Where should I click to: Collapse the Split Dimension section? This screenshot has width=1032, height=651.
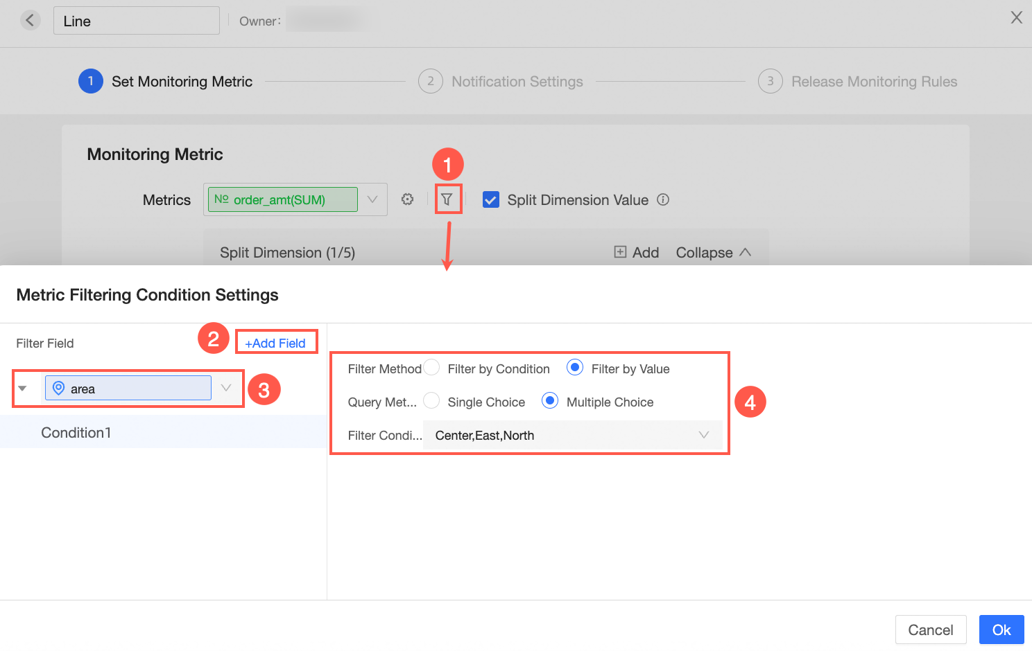714,252
